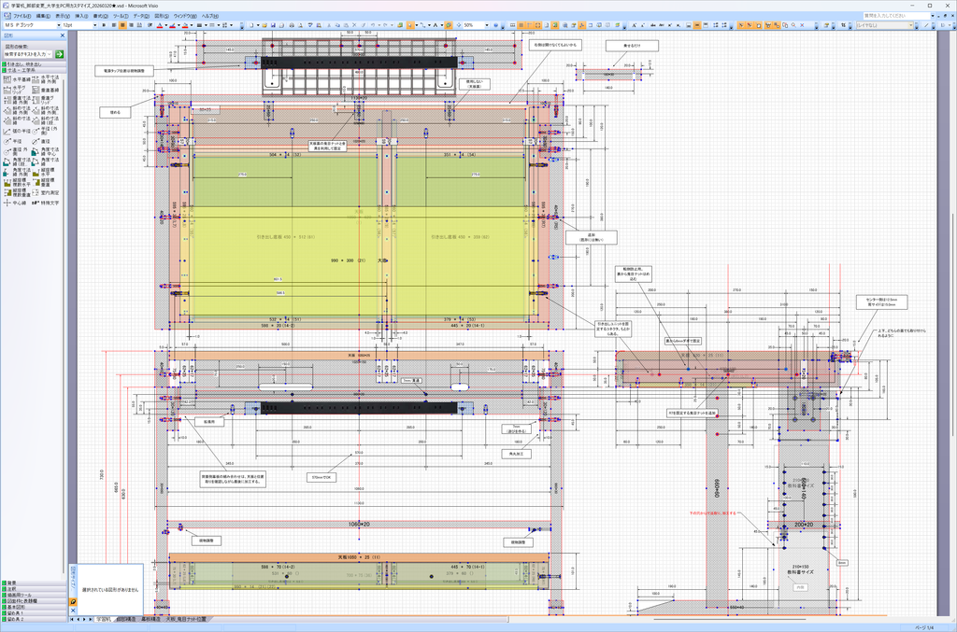957x632 pixels.
Task: Open the 基本図形 stencil title bar
Action: 34,607
